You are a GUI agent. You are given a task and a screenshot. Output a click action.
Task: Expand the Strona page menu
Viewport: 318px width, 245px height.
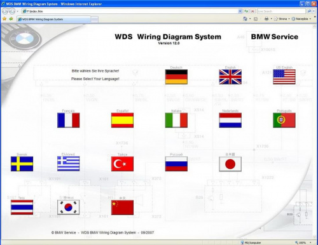coord(282,19)
